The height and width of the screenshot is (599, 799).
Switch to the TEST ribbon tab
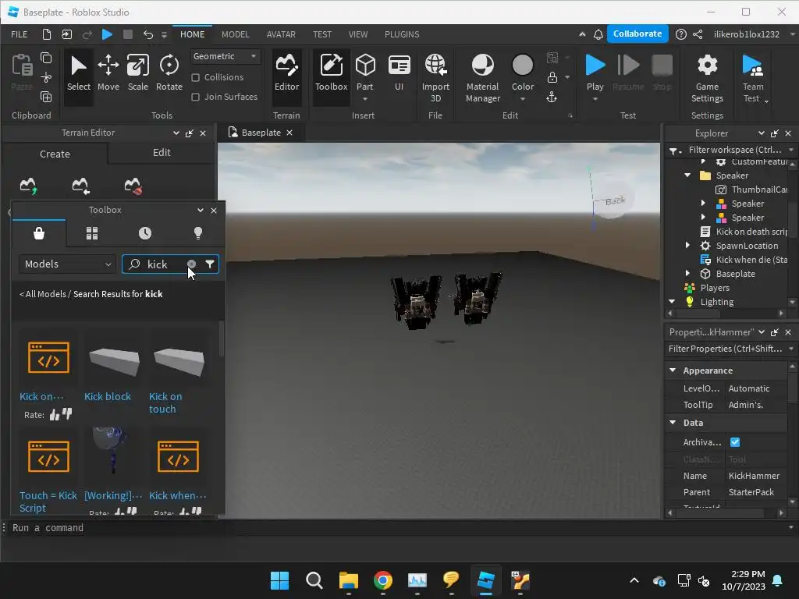click(322, 34)
